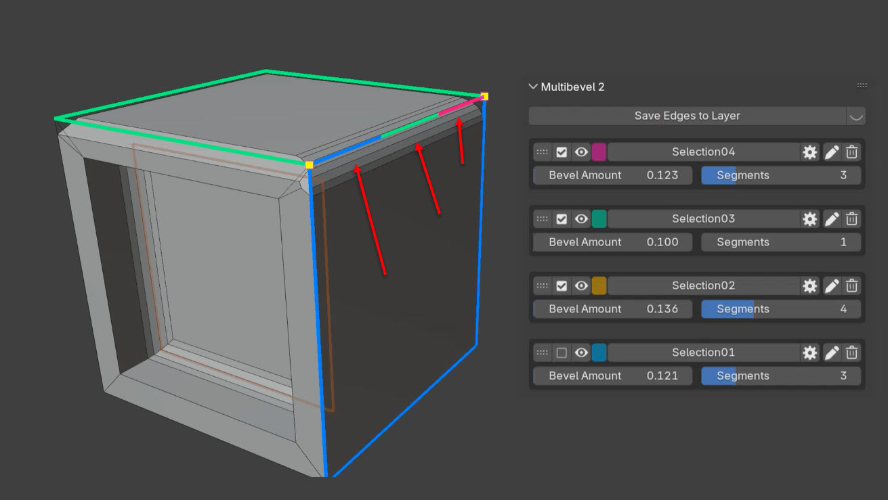Click the drag handle of Selection02 row
Image resolution: width=888 pixels, height=500 pixels.
[542, 286]
